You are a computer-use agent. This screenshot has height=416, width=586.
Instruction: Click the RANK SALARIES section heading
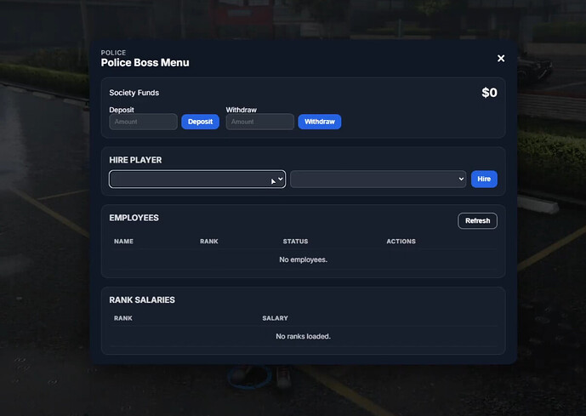(x=142, y=300)
